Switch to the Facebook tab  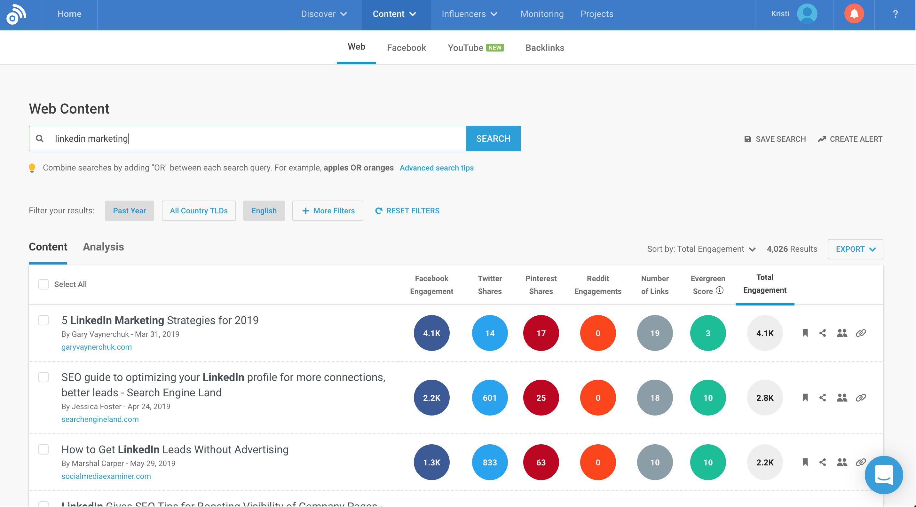pos(407,48)
